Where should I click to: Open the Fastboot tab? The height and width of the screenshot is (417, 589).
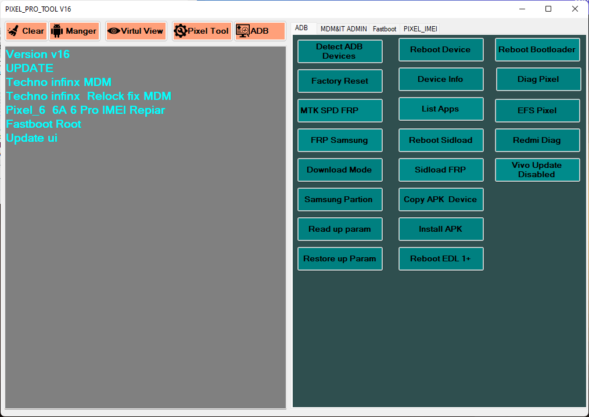click(x=385, y=28)
